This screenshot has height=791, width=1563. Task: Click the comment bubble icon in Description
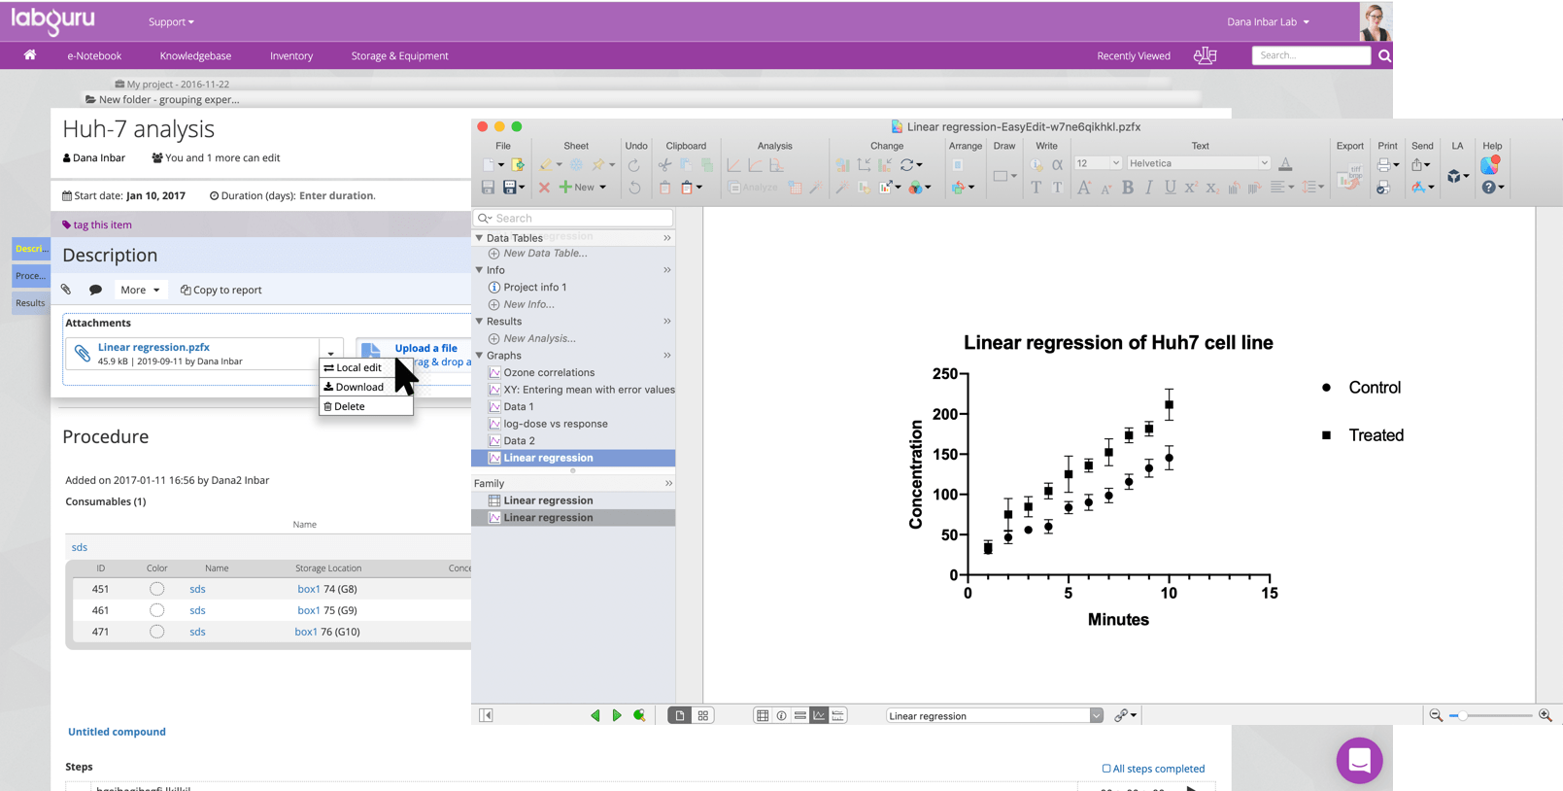point(95,290)
